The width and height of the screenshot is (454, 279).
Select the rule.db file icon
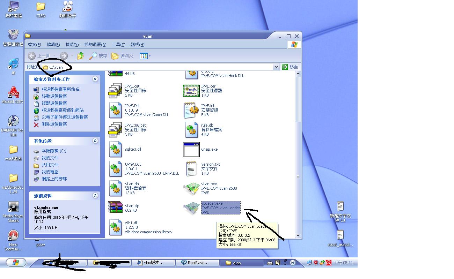click(191, 130)
